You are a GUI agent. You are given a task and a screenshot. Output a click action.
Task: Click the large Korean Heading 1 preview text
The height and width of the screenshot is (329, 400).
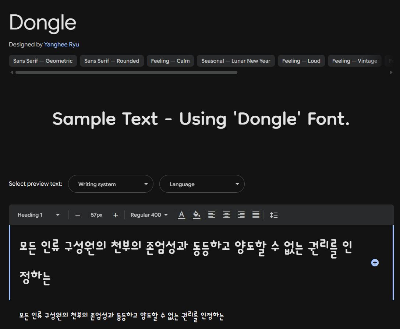coord(186,262)
